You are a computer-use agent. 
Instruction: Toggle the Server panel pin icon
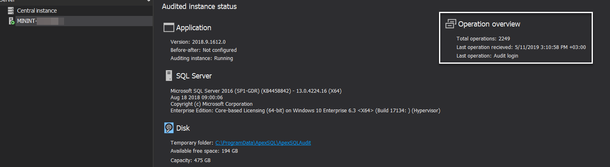[149, 1]
